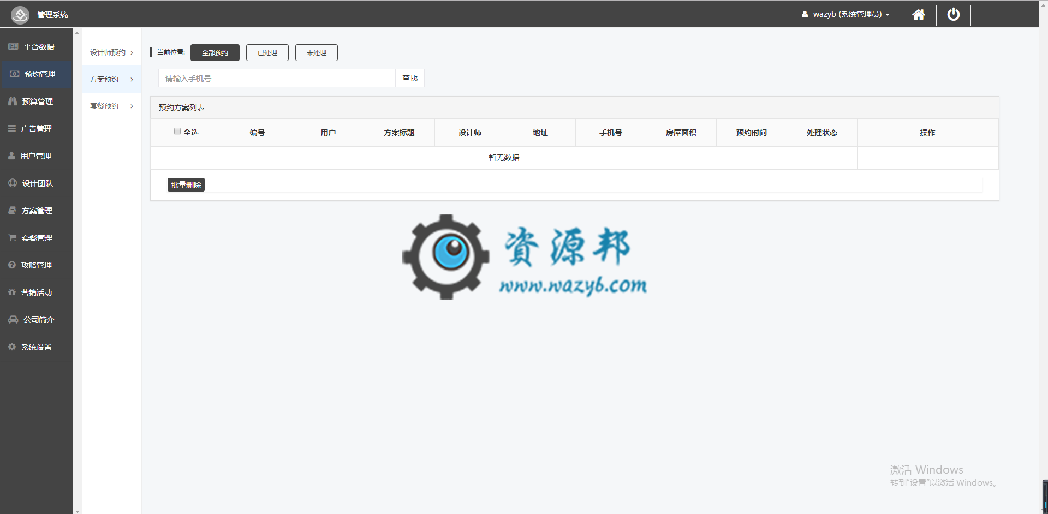
Task: Open 营销活动 in the sidebar menu
Action: coord(36,292)
